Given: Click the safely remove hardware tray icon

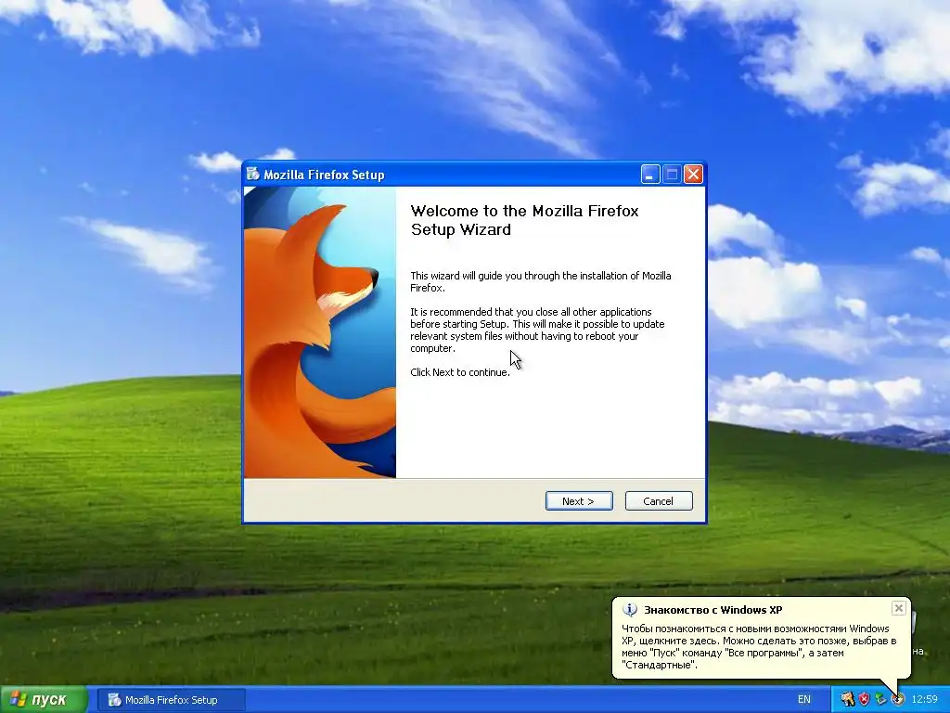Looking at the screenshot, I should 881,700.
